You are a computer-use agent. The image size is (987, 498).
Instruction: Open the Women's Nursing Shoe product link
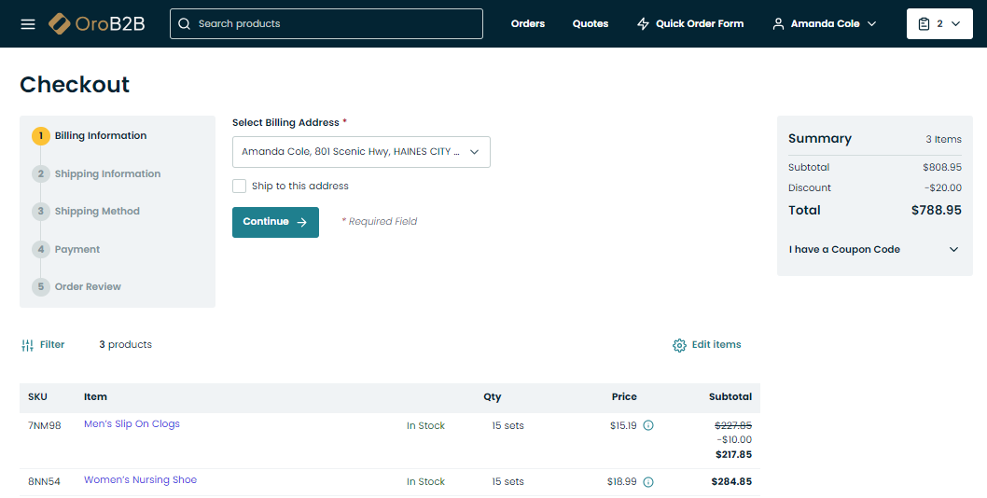pyautogui.click(x=140, y=480)
